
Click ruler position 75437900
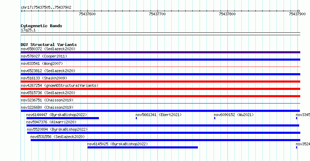click(297, 14)
